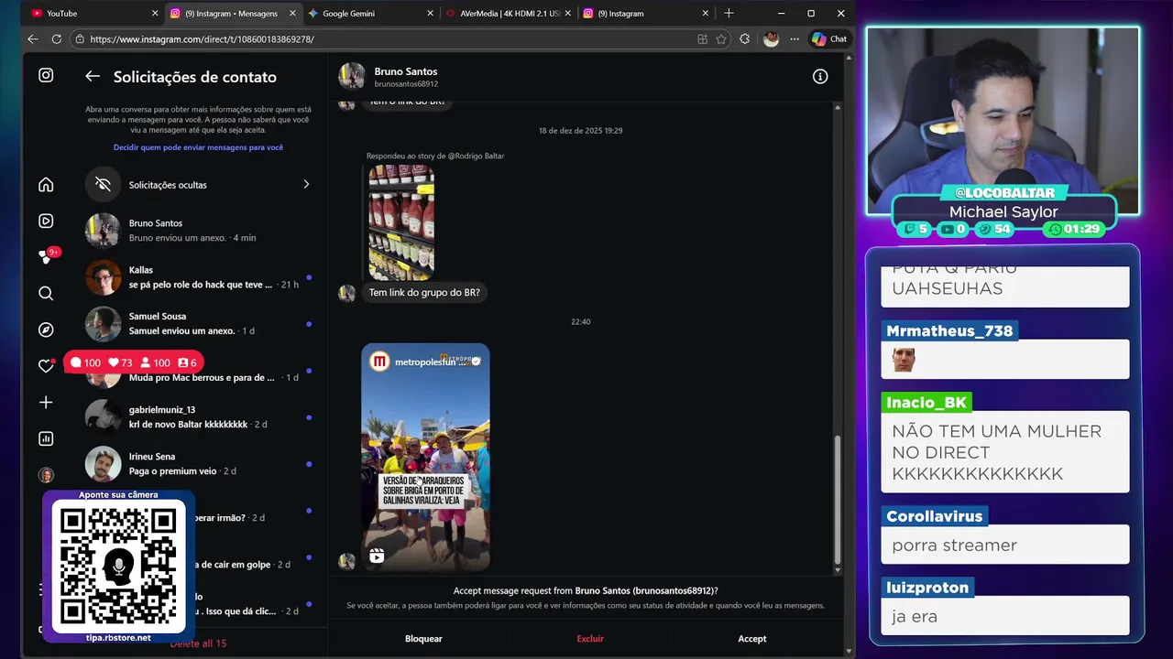Viewport: 1173px width, 659px height.
Task: Open Explore compass icon in sidebar
Action: coord(46,329)
